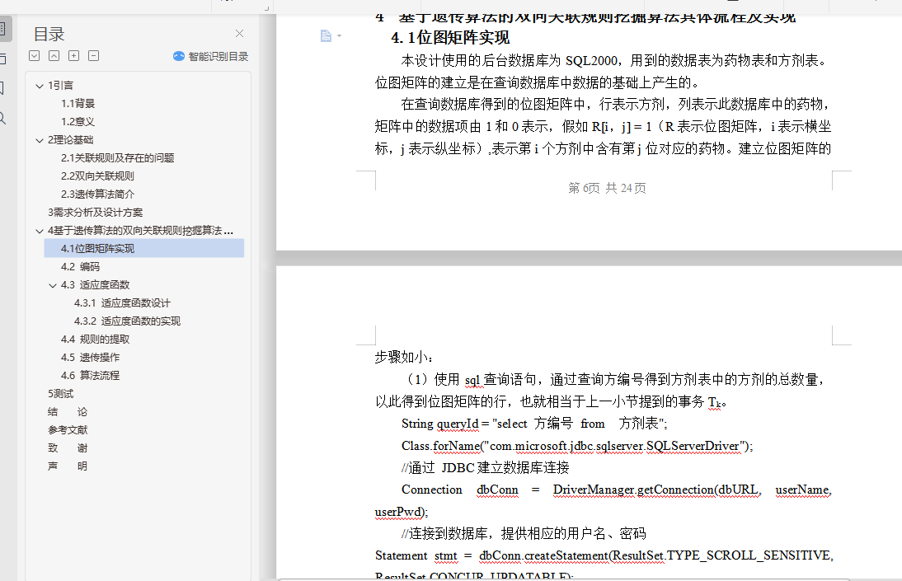Close the 目录 navigation pane

coord(239,33)
